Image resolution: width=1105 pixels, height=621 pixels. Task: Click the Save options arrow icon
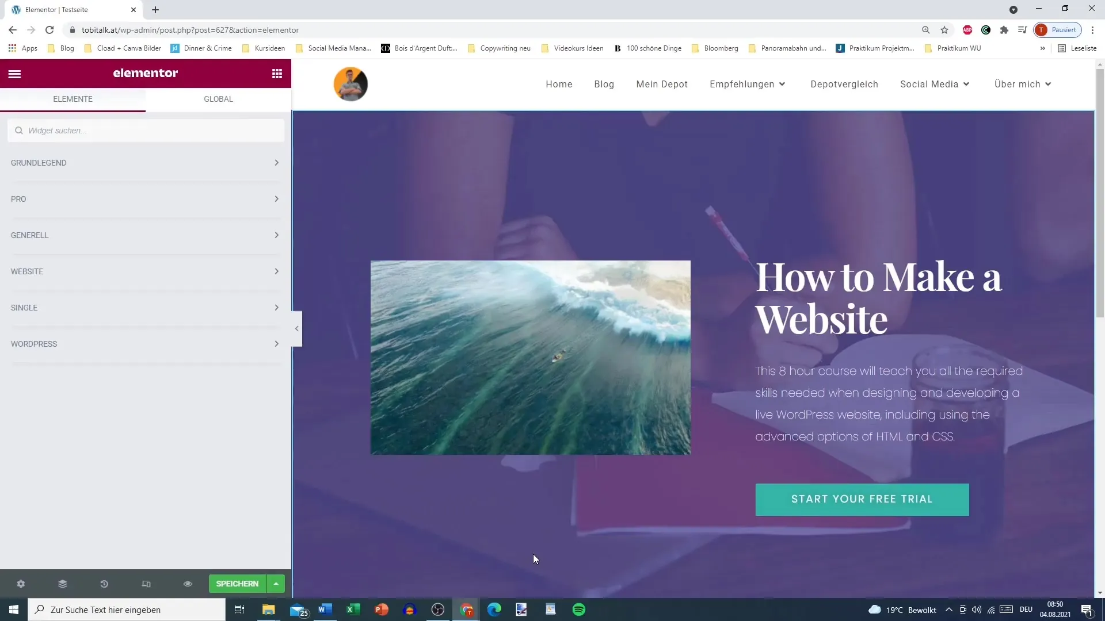(277, 584)
